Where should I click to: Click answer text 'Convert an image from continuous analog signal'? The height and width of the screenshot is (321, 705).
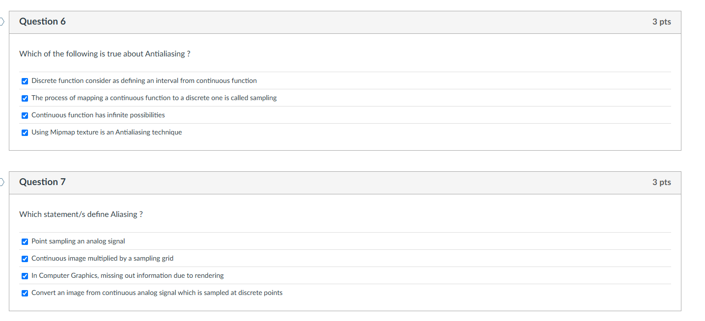click(157, 293)
